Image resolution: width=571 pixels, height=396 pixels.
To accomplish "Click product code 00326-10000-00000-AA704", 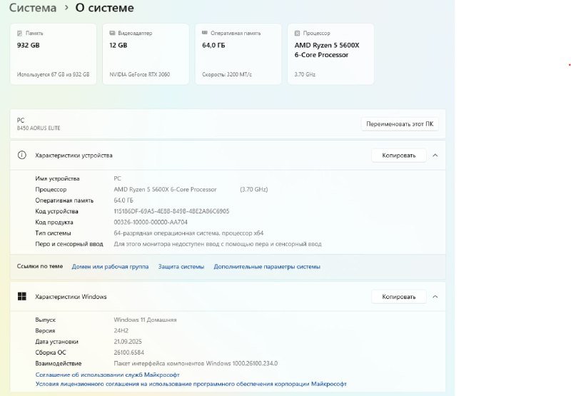I will (151, 222).
